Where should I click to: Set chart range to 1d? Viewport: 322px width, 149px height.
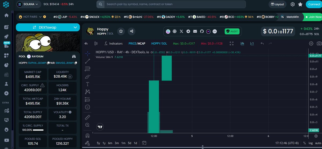(136, 143)
